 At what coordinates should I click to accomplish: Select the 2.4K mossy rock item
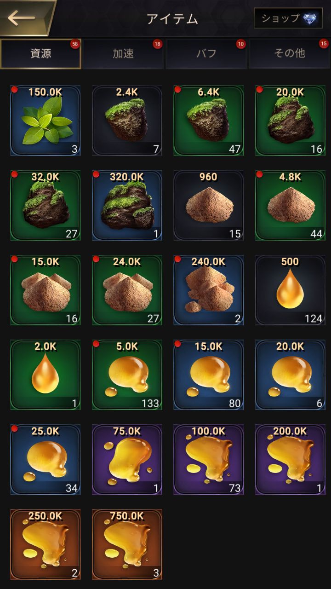pos(127,121)
